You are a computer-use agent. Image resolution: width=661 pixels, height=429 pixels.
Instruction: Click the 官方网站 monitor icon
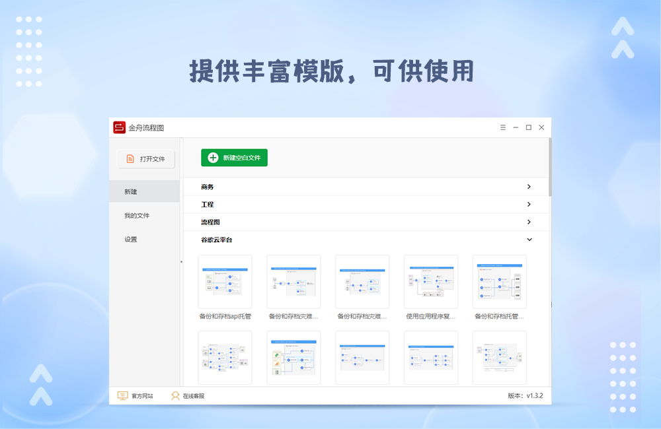coord(122,396)
